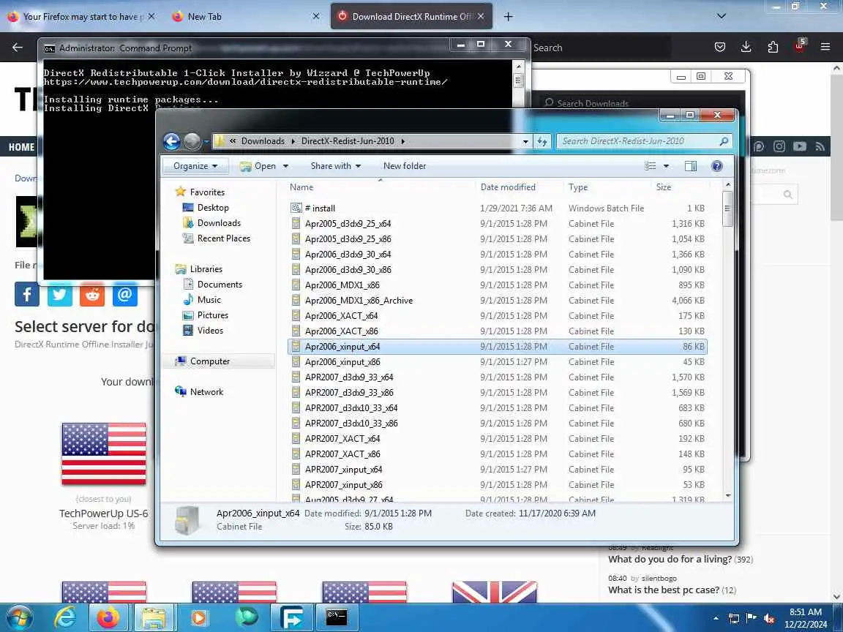Click the Explorer back navigation arrow
Screen dimensions: 843x632
[171, 141]
